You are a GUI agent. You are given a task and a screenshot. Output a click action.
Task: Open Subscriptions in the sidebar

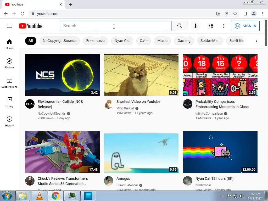tap(9, 83)
